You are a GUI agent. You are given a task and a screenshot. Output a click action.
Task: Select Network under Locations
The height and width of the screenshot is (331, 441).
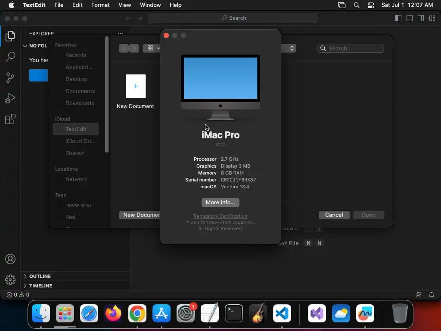[x=76, y=179]
